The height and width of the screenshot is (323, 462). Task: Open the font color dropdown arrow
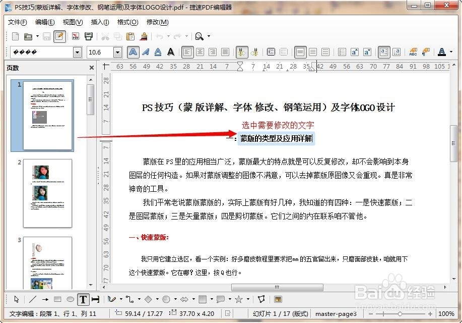click(451, 51)
